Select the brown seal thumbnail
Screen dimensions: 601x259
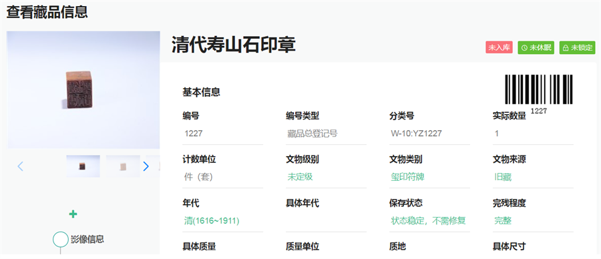point(83,166)
